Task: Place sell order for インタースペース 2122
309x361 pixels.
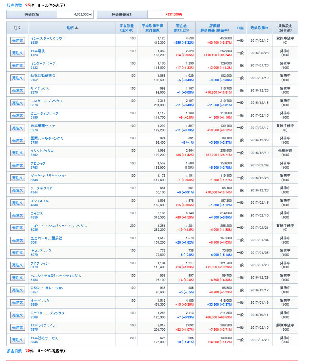Action: point(18,66)
